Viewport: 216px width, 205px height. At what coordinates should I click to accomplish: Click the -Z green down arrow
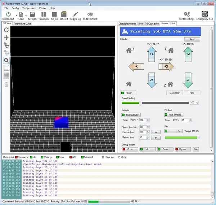(188, 79)
